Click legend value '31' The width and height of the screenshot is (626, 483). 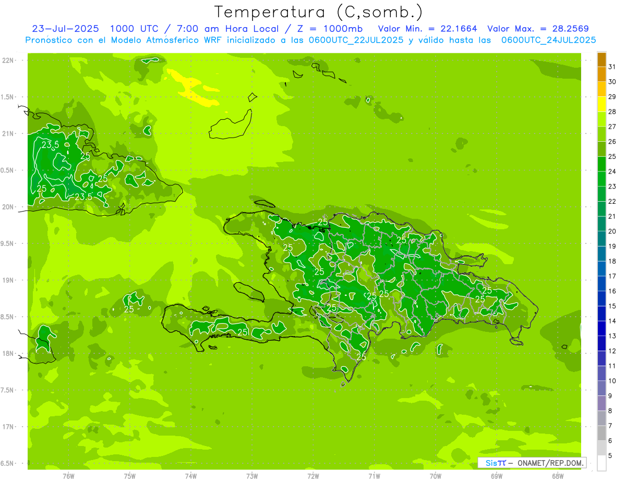click(x=612, y=67)
